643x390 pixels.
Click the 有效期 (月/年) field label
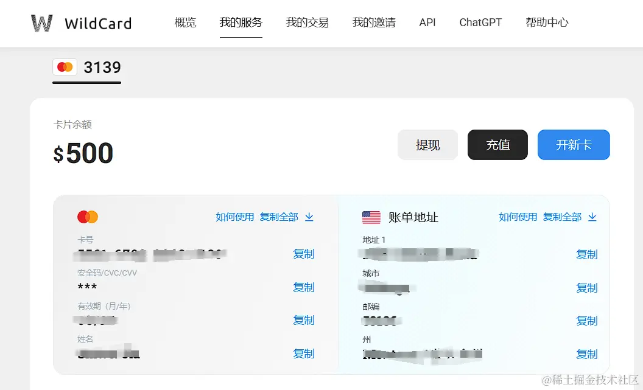[x=104, y=306]
